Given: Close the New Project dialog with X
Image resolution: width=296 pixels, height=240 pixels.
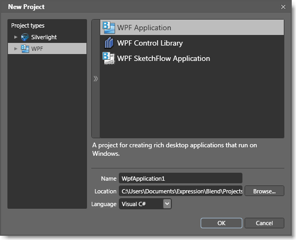Looking at the screenshot, I should 283,7.
